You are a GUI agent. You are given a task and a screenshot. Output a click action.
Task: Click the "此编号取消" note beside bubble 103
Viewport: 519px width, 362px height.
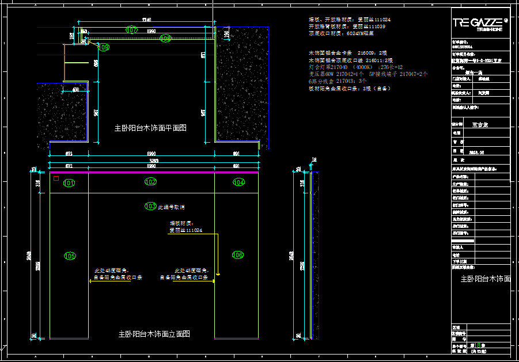[171, 207]
